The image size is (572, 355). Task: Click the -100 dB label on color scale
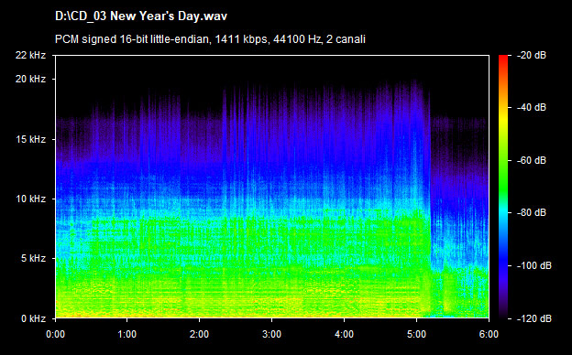(534, 266)
